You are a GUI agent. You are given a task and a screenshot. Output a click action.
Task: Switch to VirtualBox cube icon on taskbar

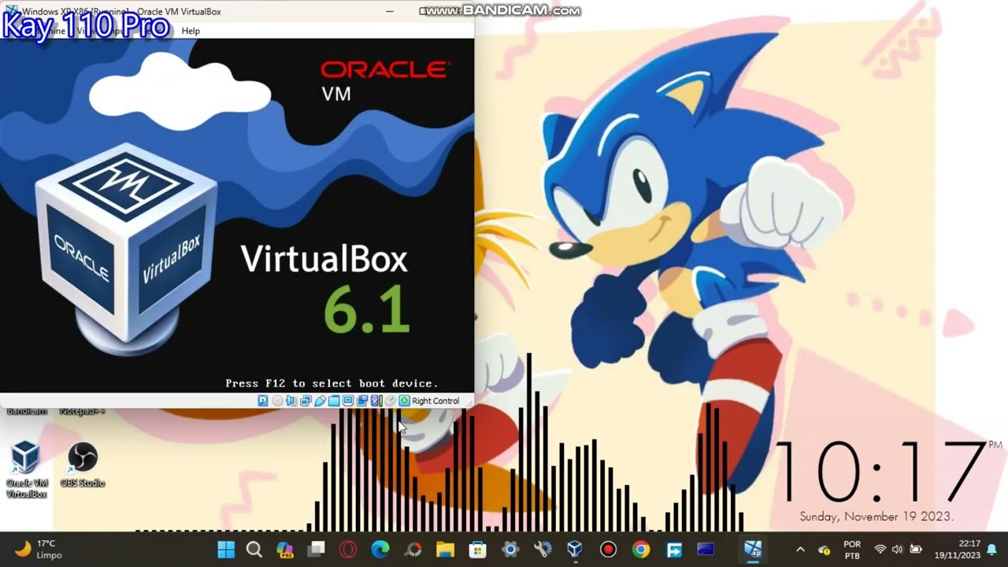(575, 549)
